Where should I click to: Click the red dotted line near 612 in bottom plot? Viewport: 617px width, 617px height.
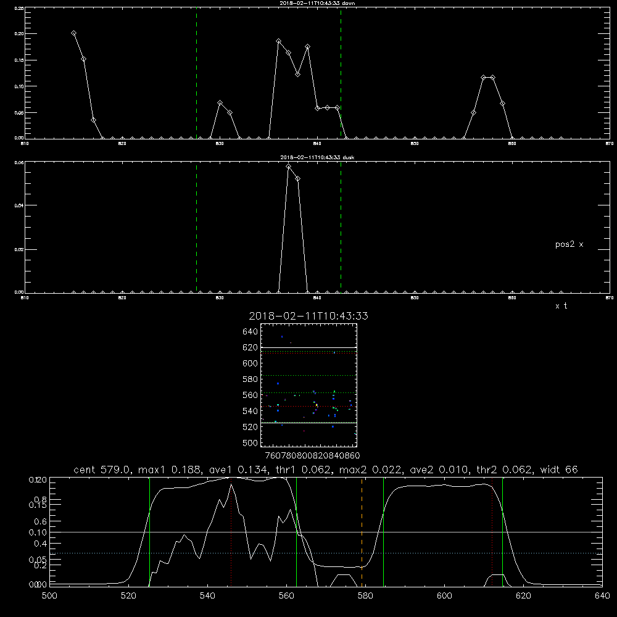(492, 532)
